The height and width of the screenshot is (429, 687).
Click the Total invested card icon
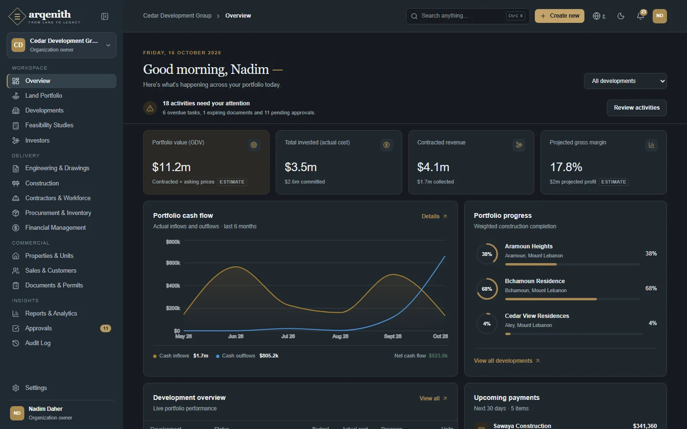(386, 145)
